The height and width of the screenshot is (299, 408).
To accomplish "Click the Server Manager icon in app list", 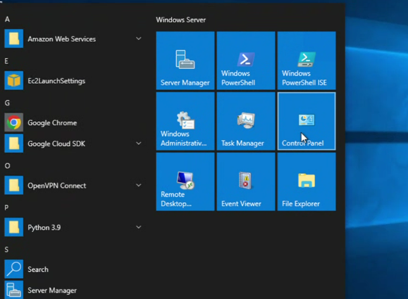I will coord(14,290).
